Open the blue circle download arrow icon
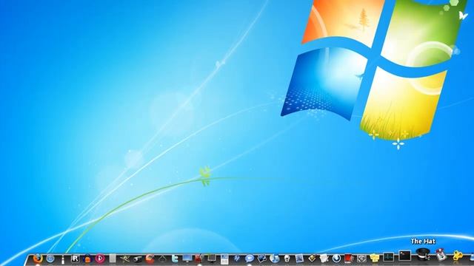474x266 pixels. point(336,259)
